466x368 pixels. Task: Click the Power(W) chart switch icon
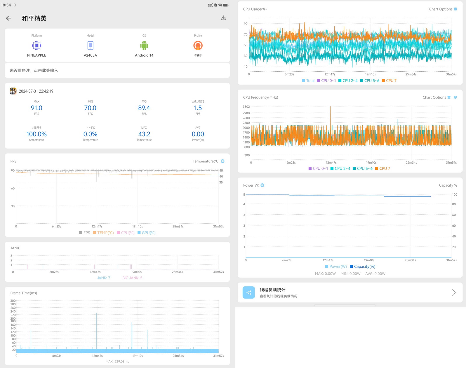click(x=262, y=185)
